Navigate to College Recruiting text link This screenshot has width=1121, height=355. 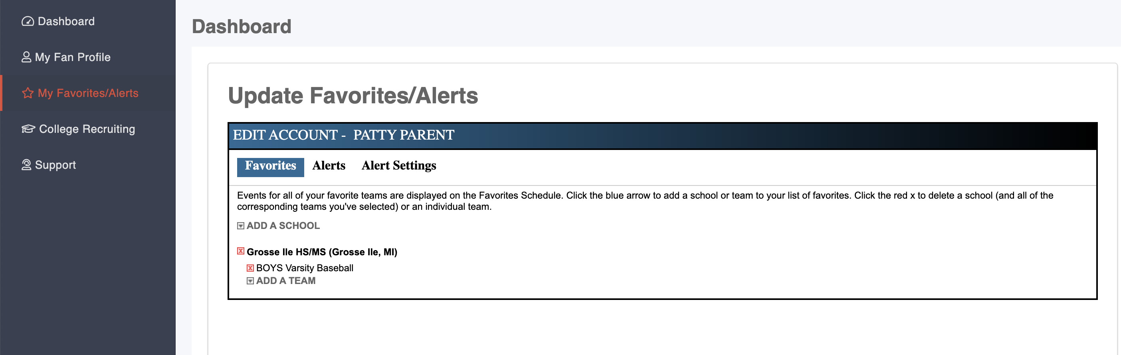[87, 129]
